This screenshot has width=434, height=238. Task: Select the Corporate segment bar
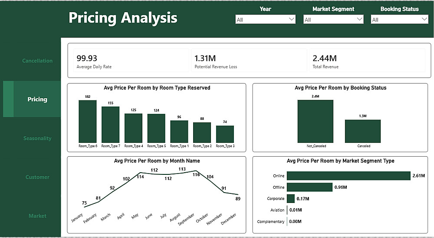tap(291, 199)
